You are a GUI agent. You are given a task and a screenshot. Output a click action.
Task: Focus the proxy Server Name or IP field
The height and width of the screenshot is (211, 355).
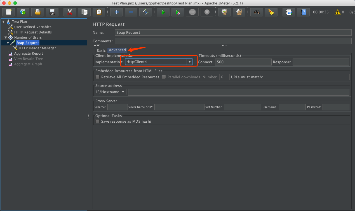(179, 107)
